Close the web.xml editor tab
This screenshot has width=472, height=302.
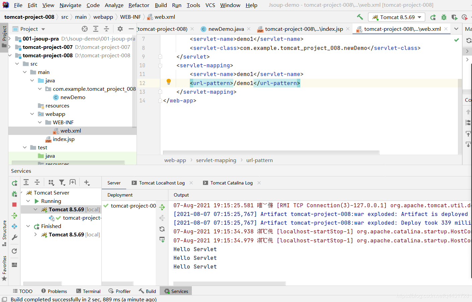(x=446, y=29)
